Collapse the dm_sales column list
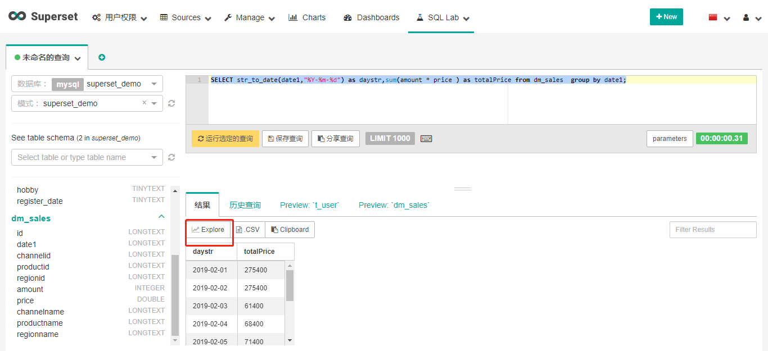The image size is (768, 351). 161,216
